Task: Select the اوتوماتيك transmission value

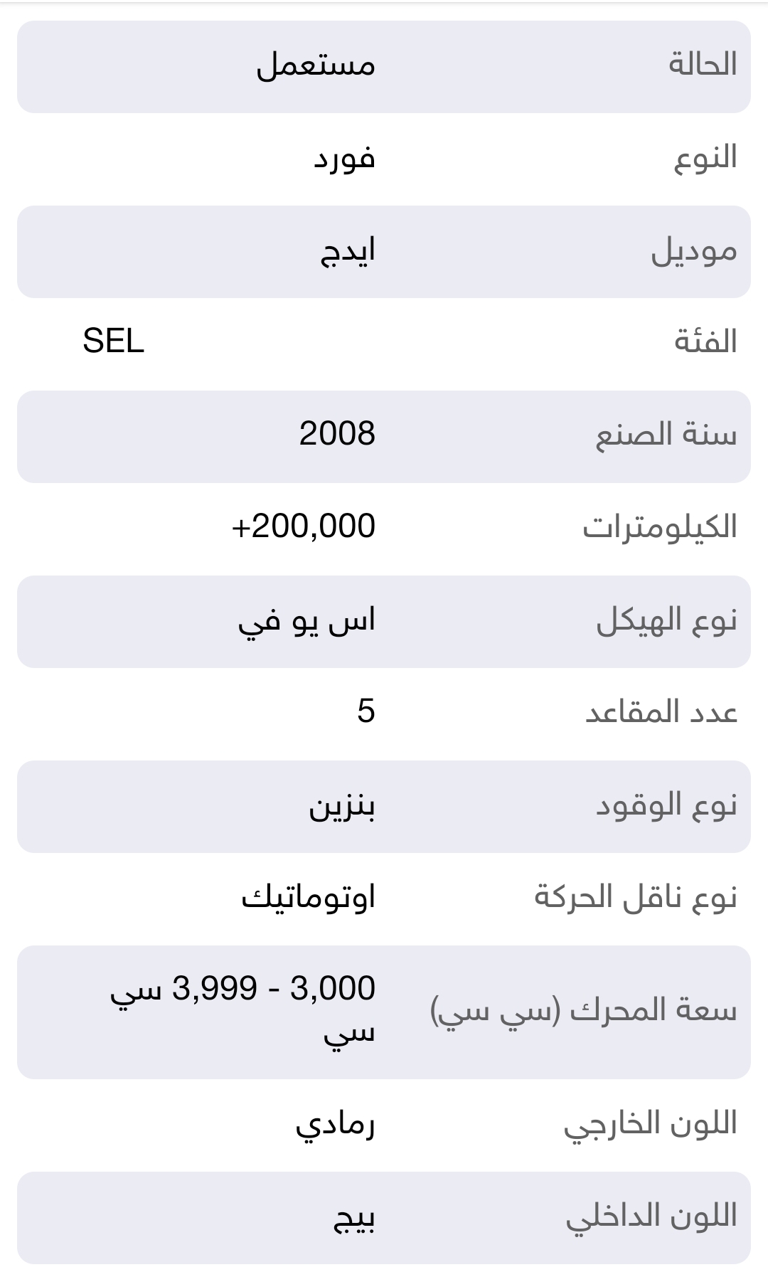Action: pos(309,897)
